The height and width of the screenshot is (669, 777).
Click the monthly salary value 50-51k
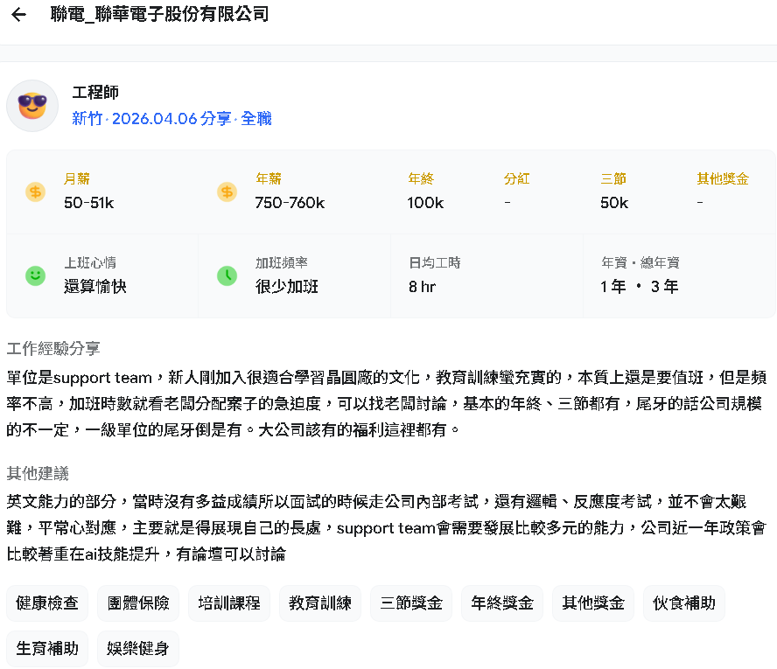(x=89, y=203)
